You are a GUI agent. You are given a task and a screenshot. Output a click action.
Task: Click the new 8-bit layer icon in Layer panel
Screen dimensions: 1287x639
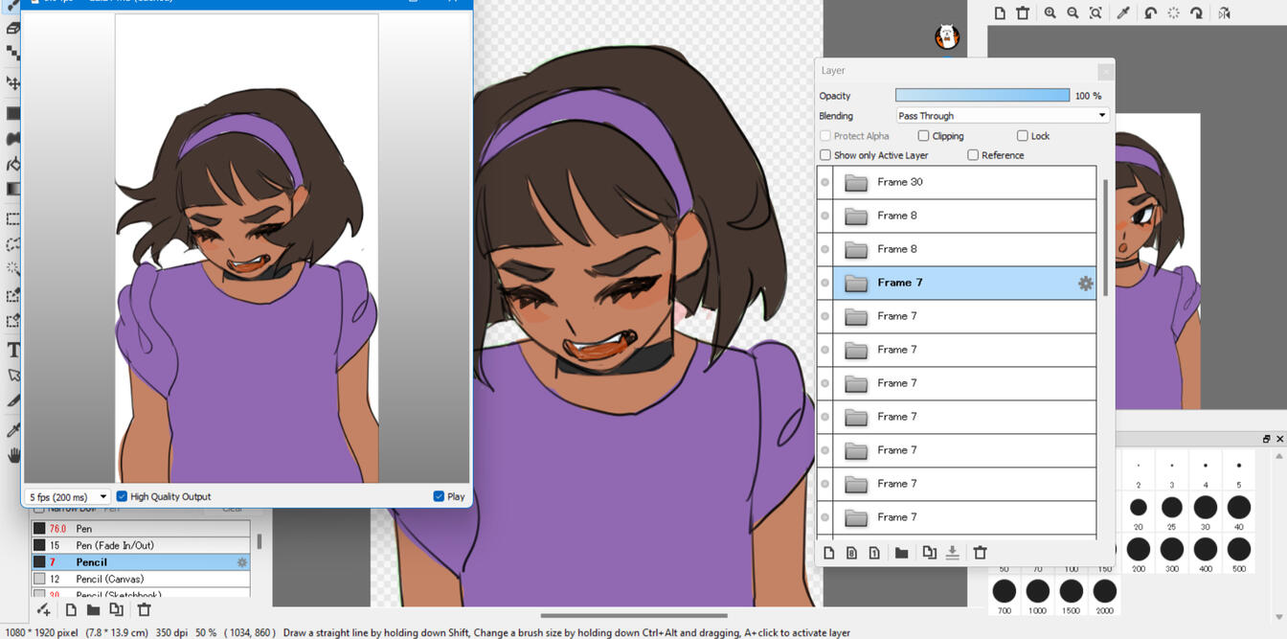(852, 553)
